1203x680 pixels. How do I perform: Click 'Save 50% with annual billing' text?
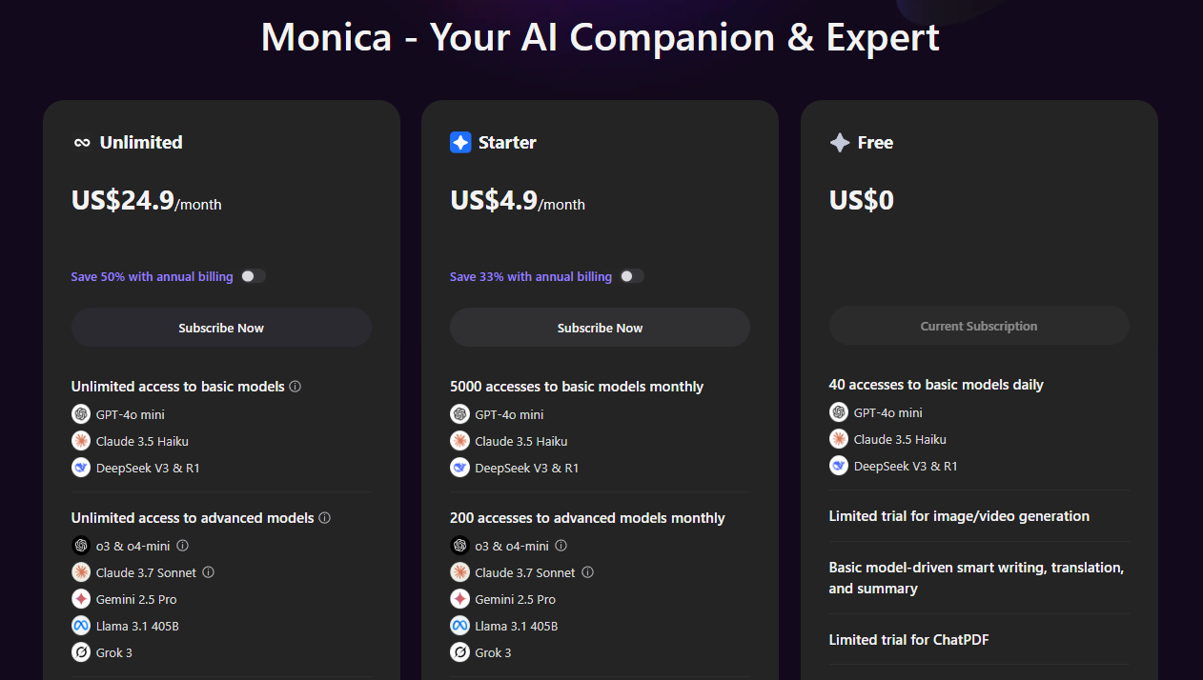pos(153,276)
